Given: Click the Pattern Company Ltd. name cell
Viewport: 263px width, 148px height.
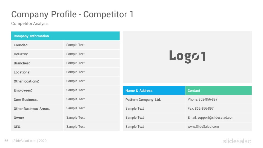Looking at the screenshot, I should (154, 100).
